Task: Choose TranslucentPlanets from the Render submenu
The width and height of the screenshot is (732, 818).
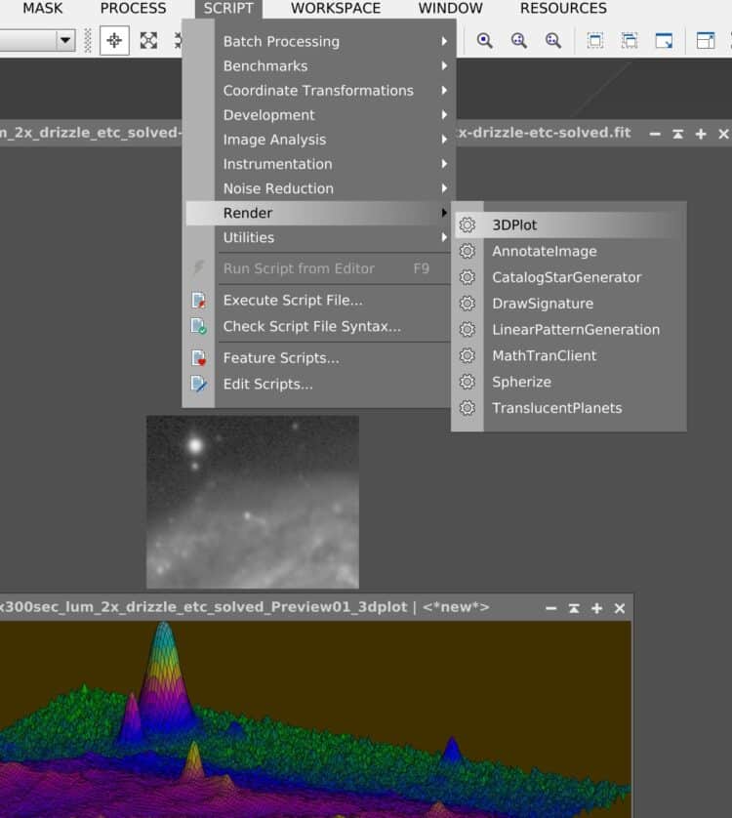Action: (556, 408)
